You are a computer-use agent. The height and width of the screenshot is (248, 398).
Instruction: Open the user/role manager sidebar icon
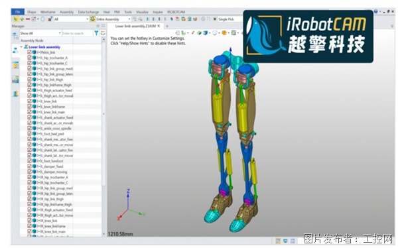coord(15,94)
